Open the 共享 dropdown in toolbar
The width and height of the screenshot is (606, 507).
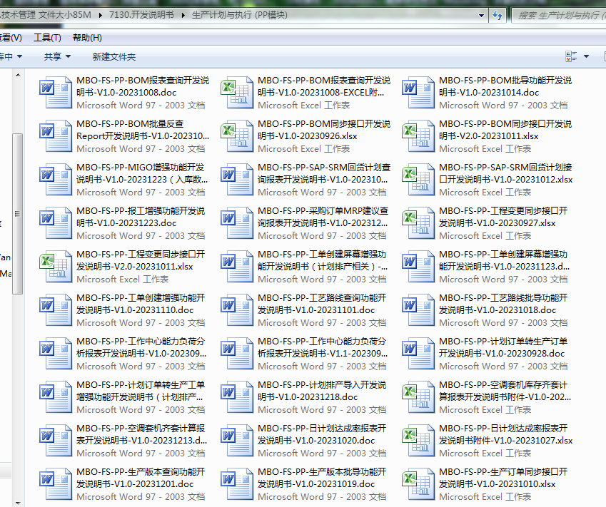click(x=57, y=56)
